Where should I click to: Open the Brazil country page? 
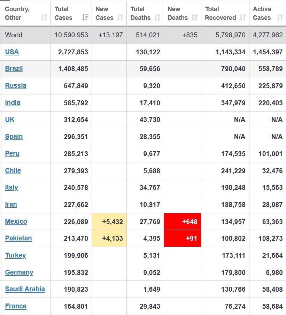click(14, 69)
